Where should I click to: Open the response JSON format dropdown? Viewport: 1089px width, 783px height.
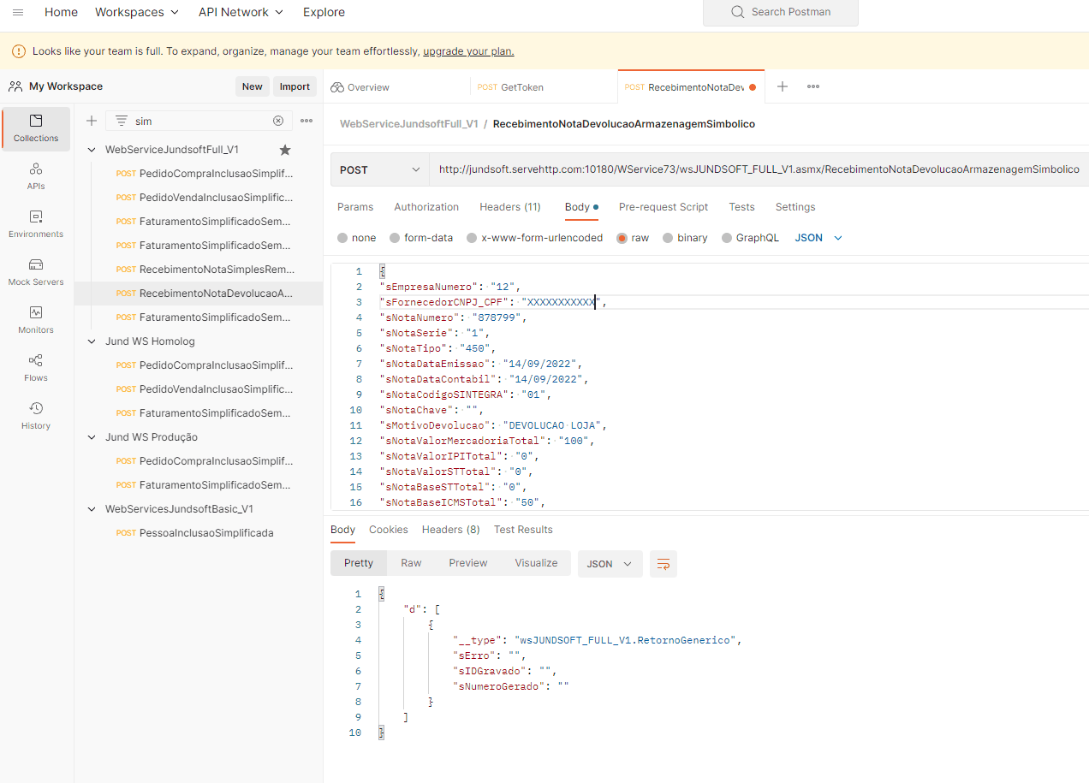[x=610, y=564]
